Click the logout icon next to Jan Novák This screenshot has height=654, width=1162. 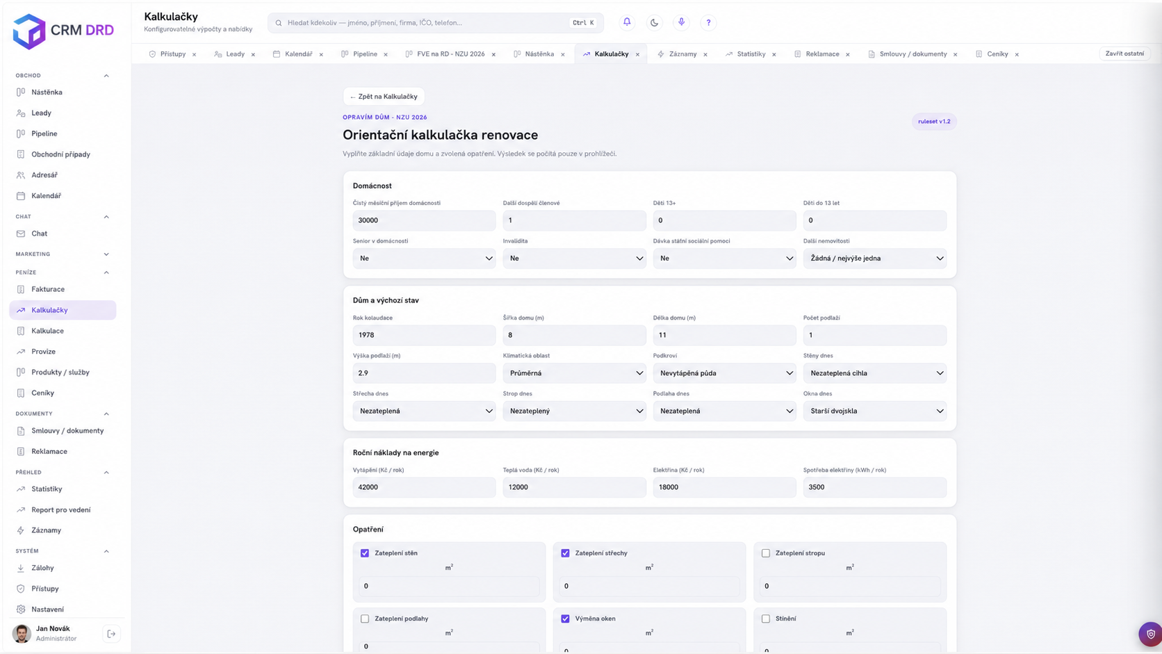pyautogui.click(x=111, y=634)
